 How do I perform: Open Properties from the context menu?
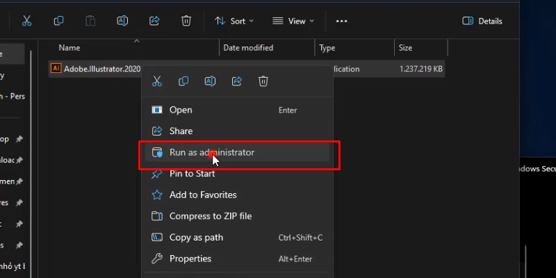pyautogui.click(x=190, y=259)
